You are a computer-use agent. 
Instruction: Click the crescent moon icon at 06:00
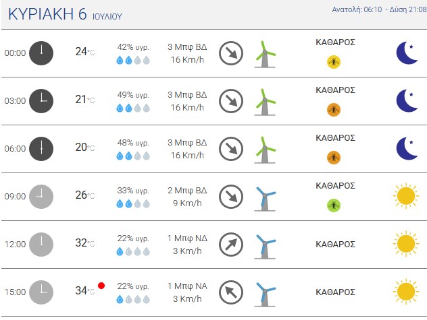pyautogui.click(x=407, y=149)
